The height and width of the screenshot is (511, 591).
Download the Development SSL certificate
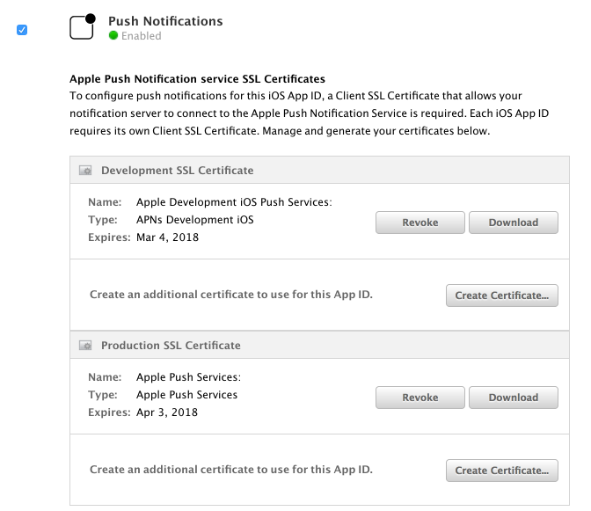click(514, 223)
